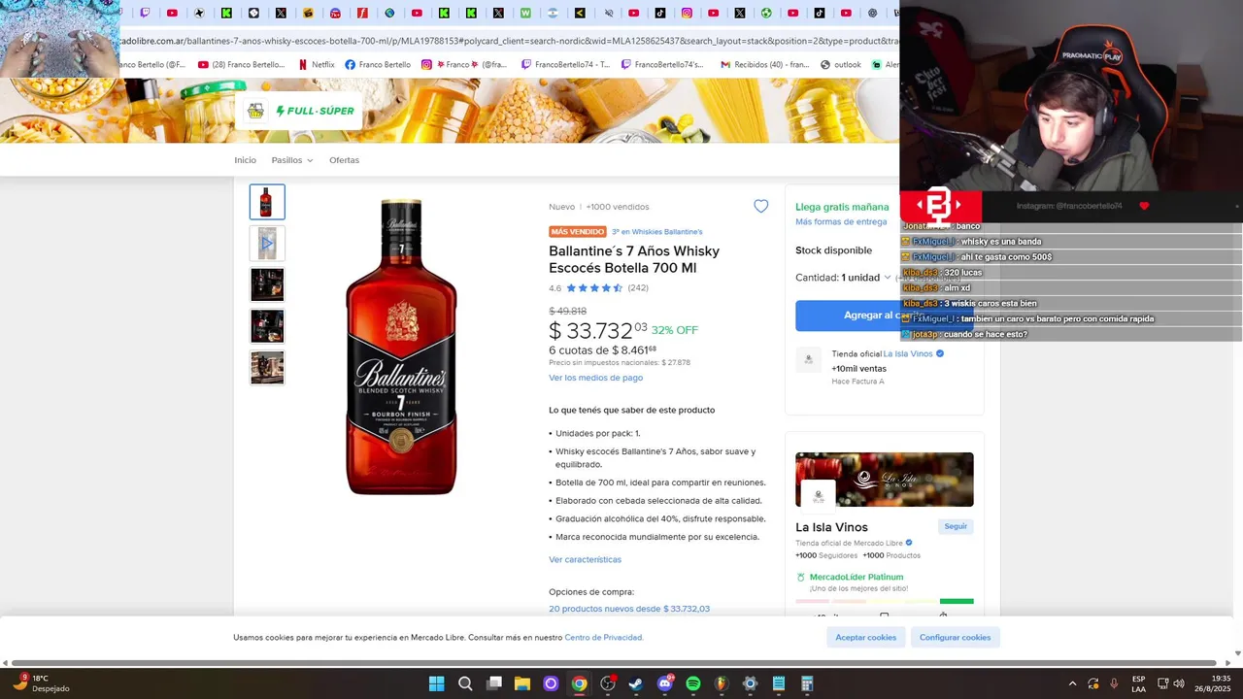Open the (28) Franco Bertello YouTube bookmark
This screenshot has width=1243, height=699.
click(x=242, y=65)
